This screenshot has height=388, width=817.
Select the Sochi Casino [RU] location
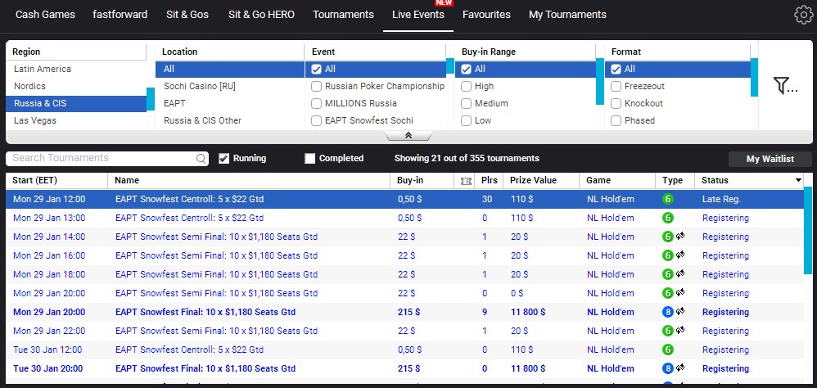(x=230, y=86)
